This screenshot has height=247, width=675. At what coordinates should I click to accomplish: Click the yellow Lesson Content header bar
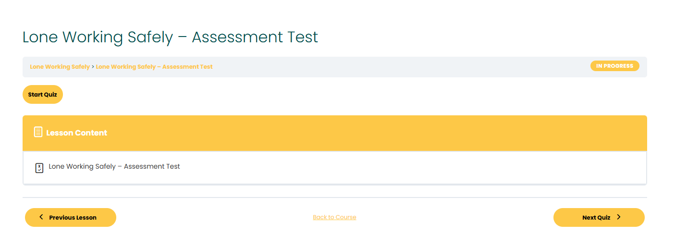335,133
